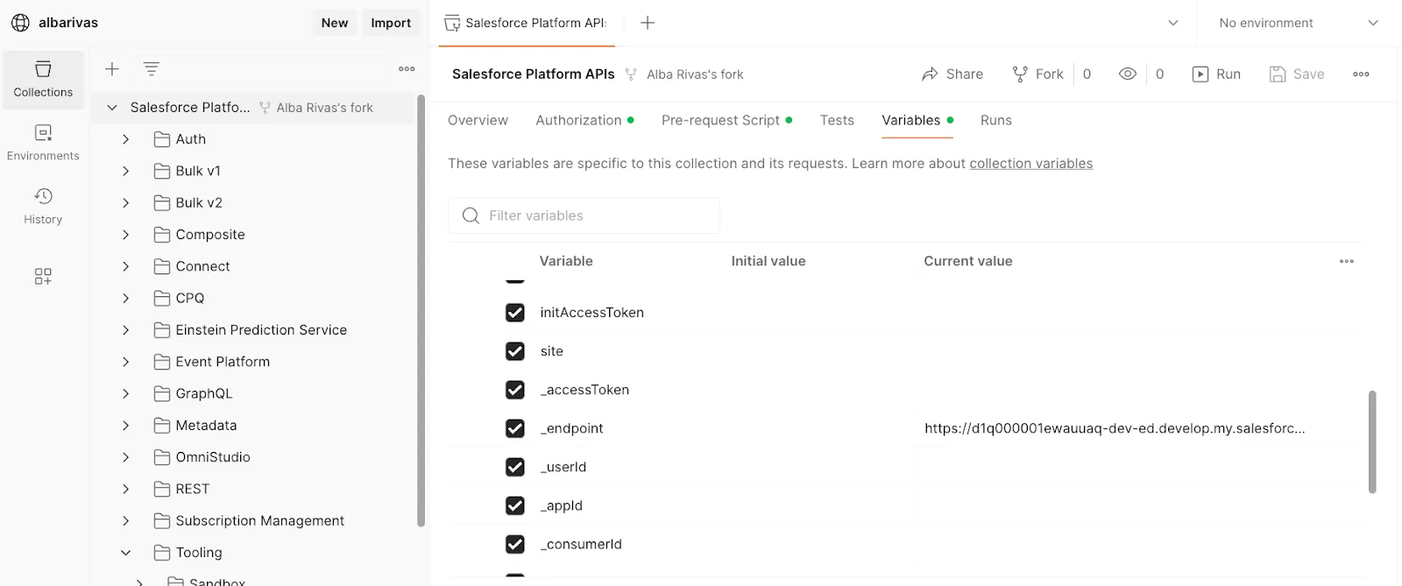Open the History sidebar panel
The height and width of the screenshot is (586, 1402).
click(x=43, y=206)
